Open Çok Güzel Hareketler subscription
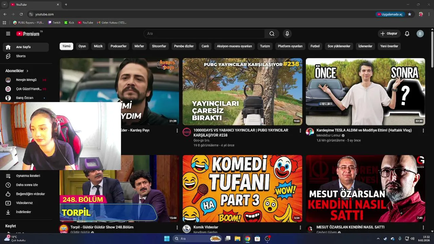This screenshot has height=244, width=434. point(26,89)
